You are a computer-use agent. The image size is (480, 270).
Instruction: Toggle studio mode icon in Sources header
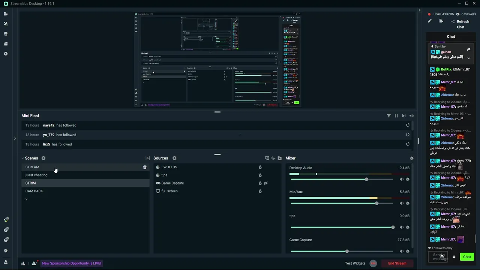267,158
